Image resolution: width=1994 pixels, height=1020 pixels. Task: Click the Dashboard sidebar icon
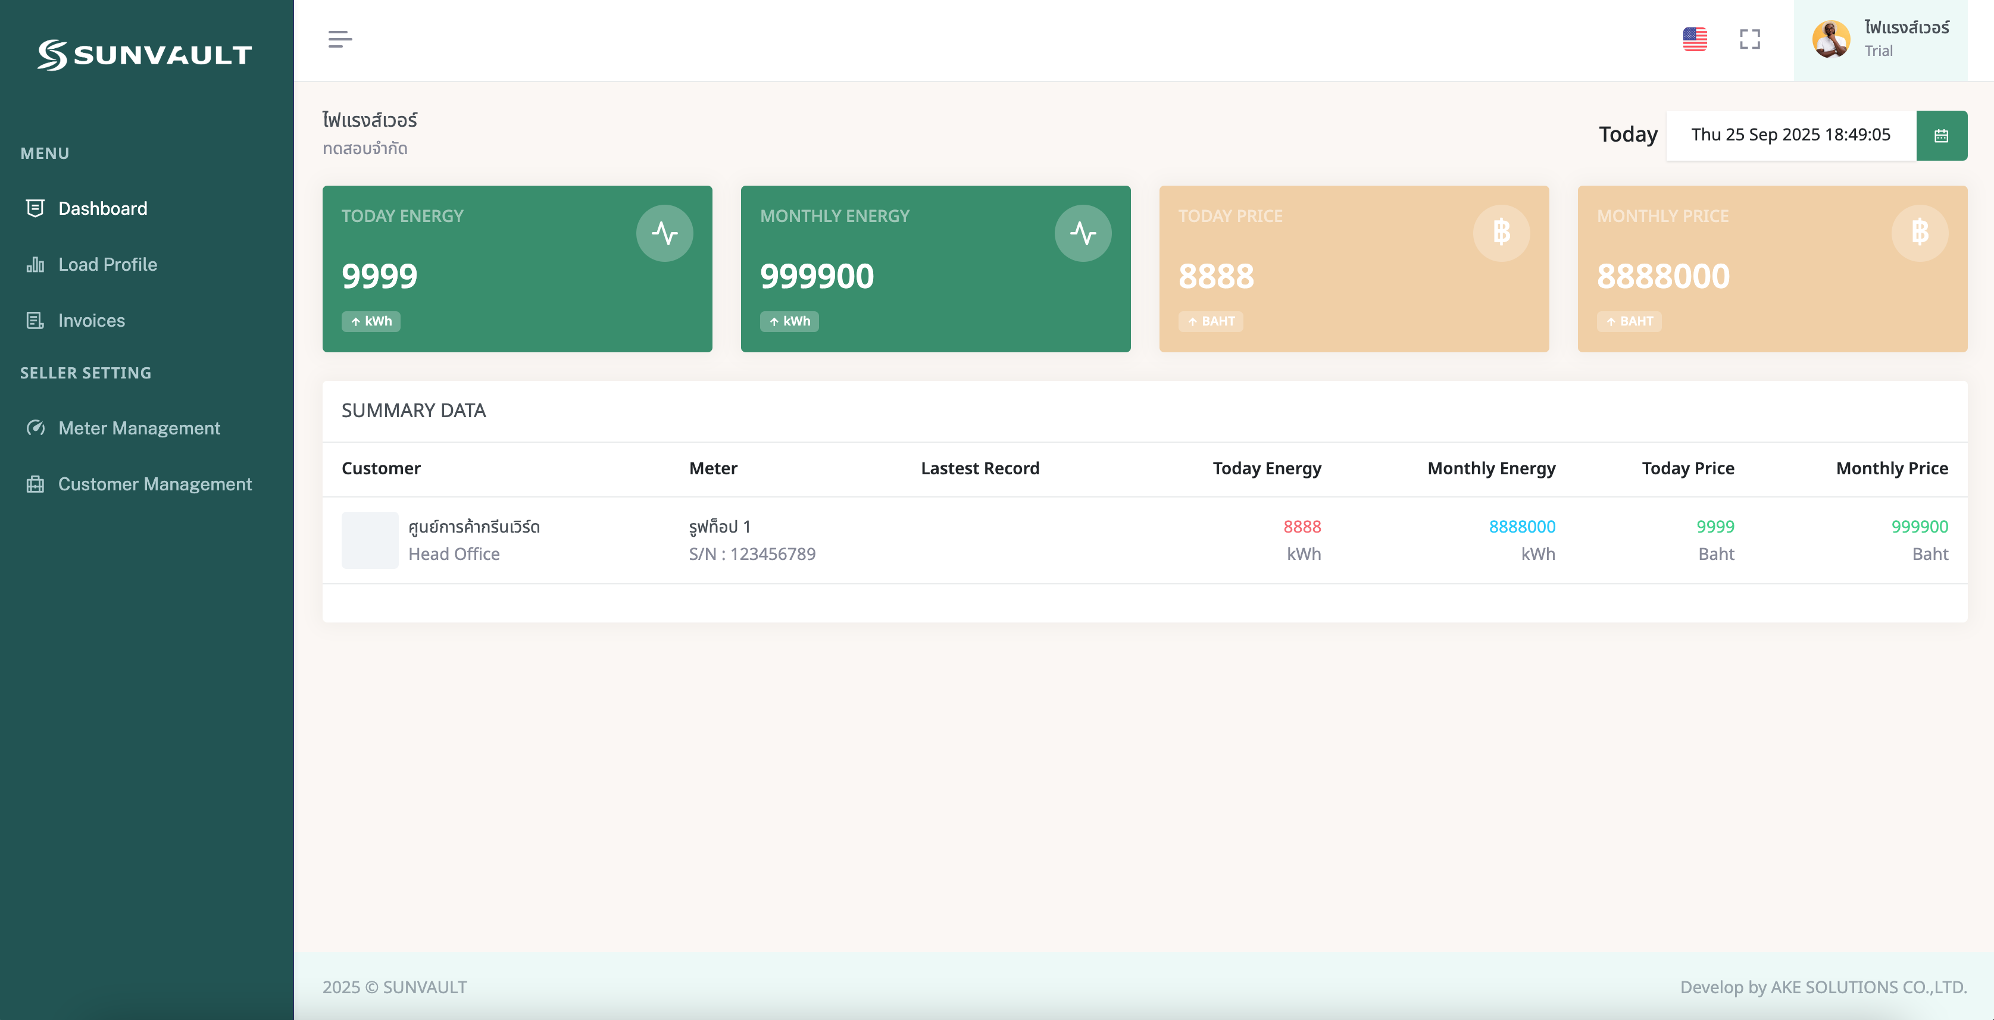35,208
